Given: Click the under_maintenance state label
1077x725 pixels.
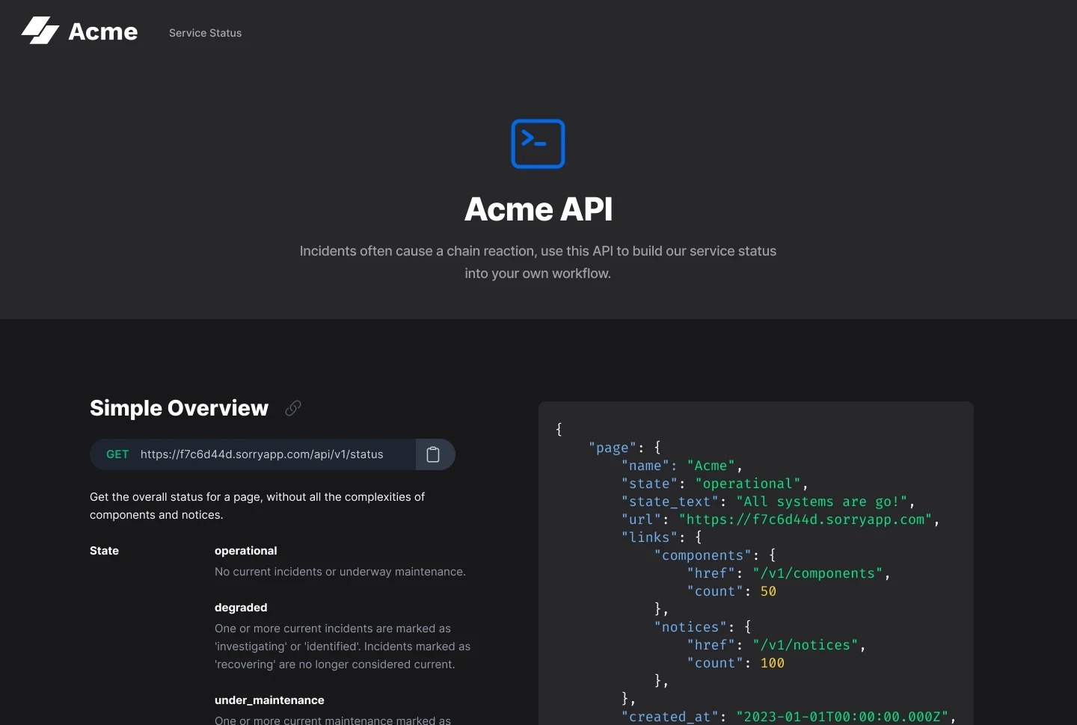Looking at the screenshot, I should 269,700.
